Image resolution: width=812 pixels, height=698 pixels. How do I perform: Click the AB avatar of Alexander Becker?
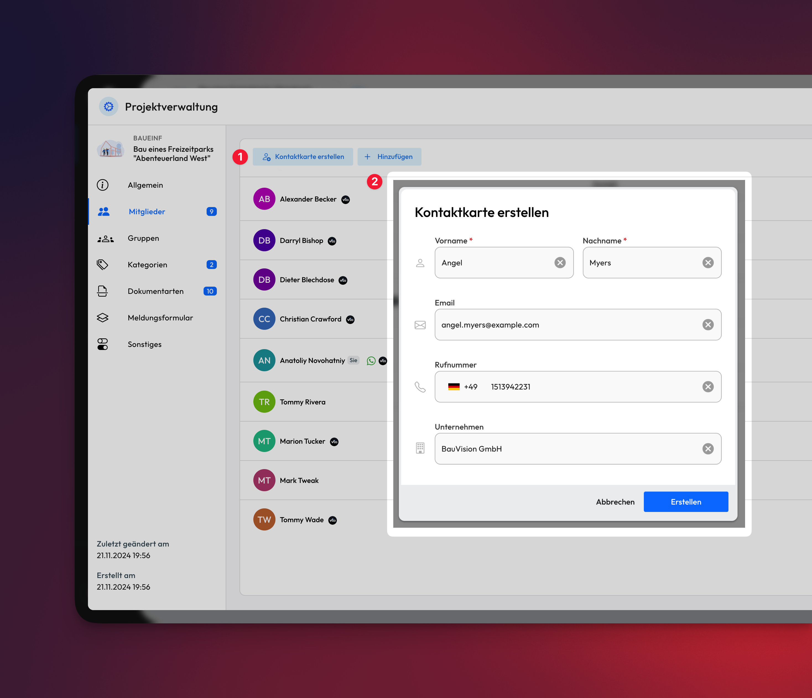point(264,199)
